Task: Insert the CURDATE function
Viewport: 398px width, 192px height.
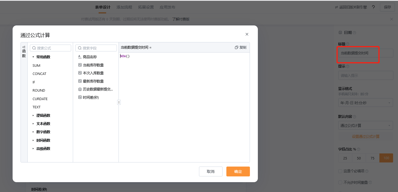Action: (x=40, y=99)
